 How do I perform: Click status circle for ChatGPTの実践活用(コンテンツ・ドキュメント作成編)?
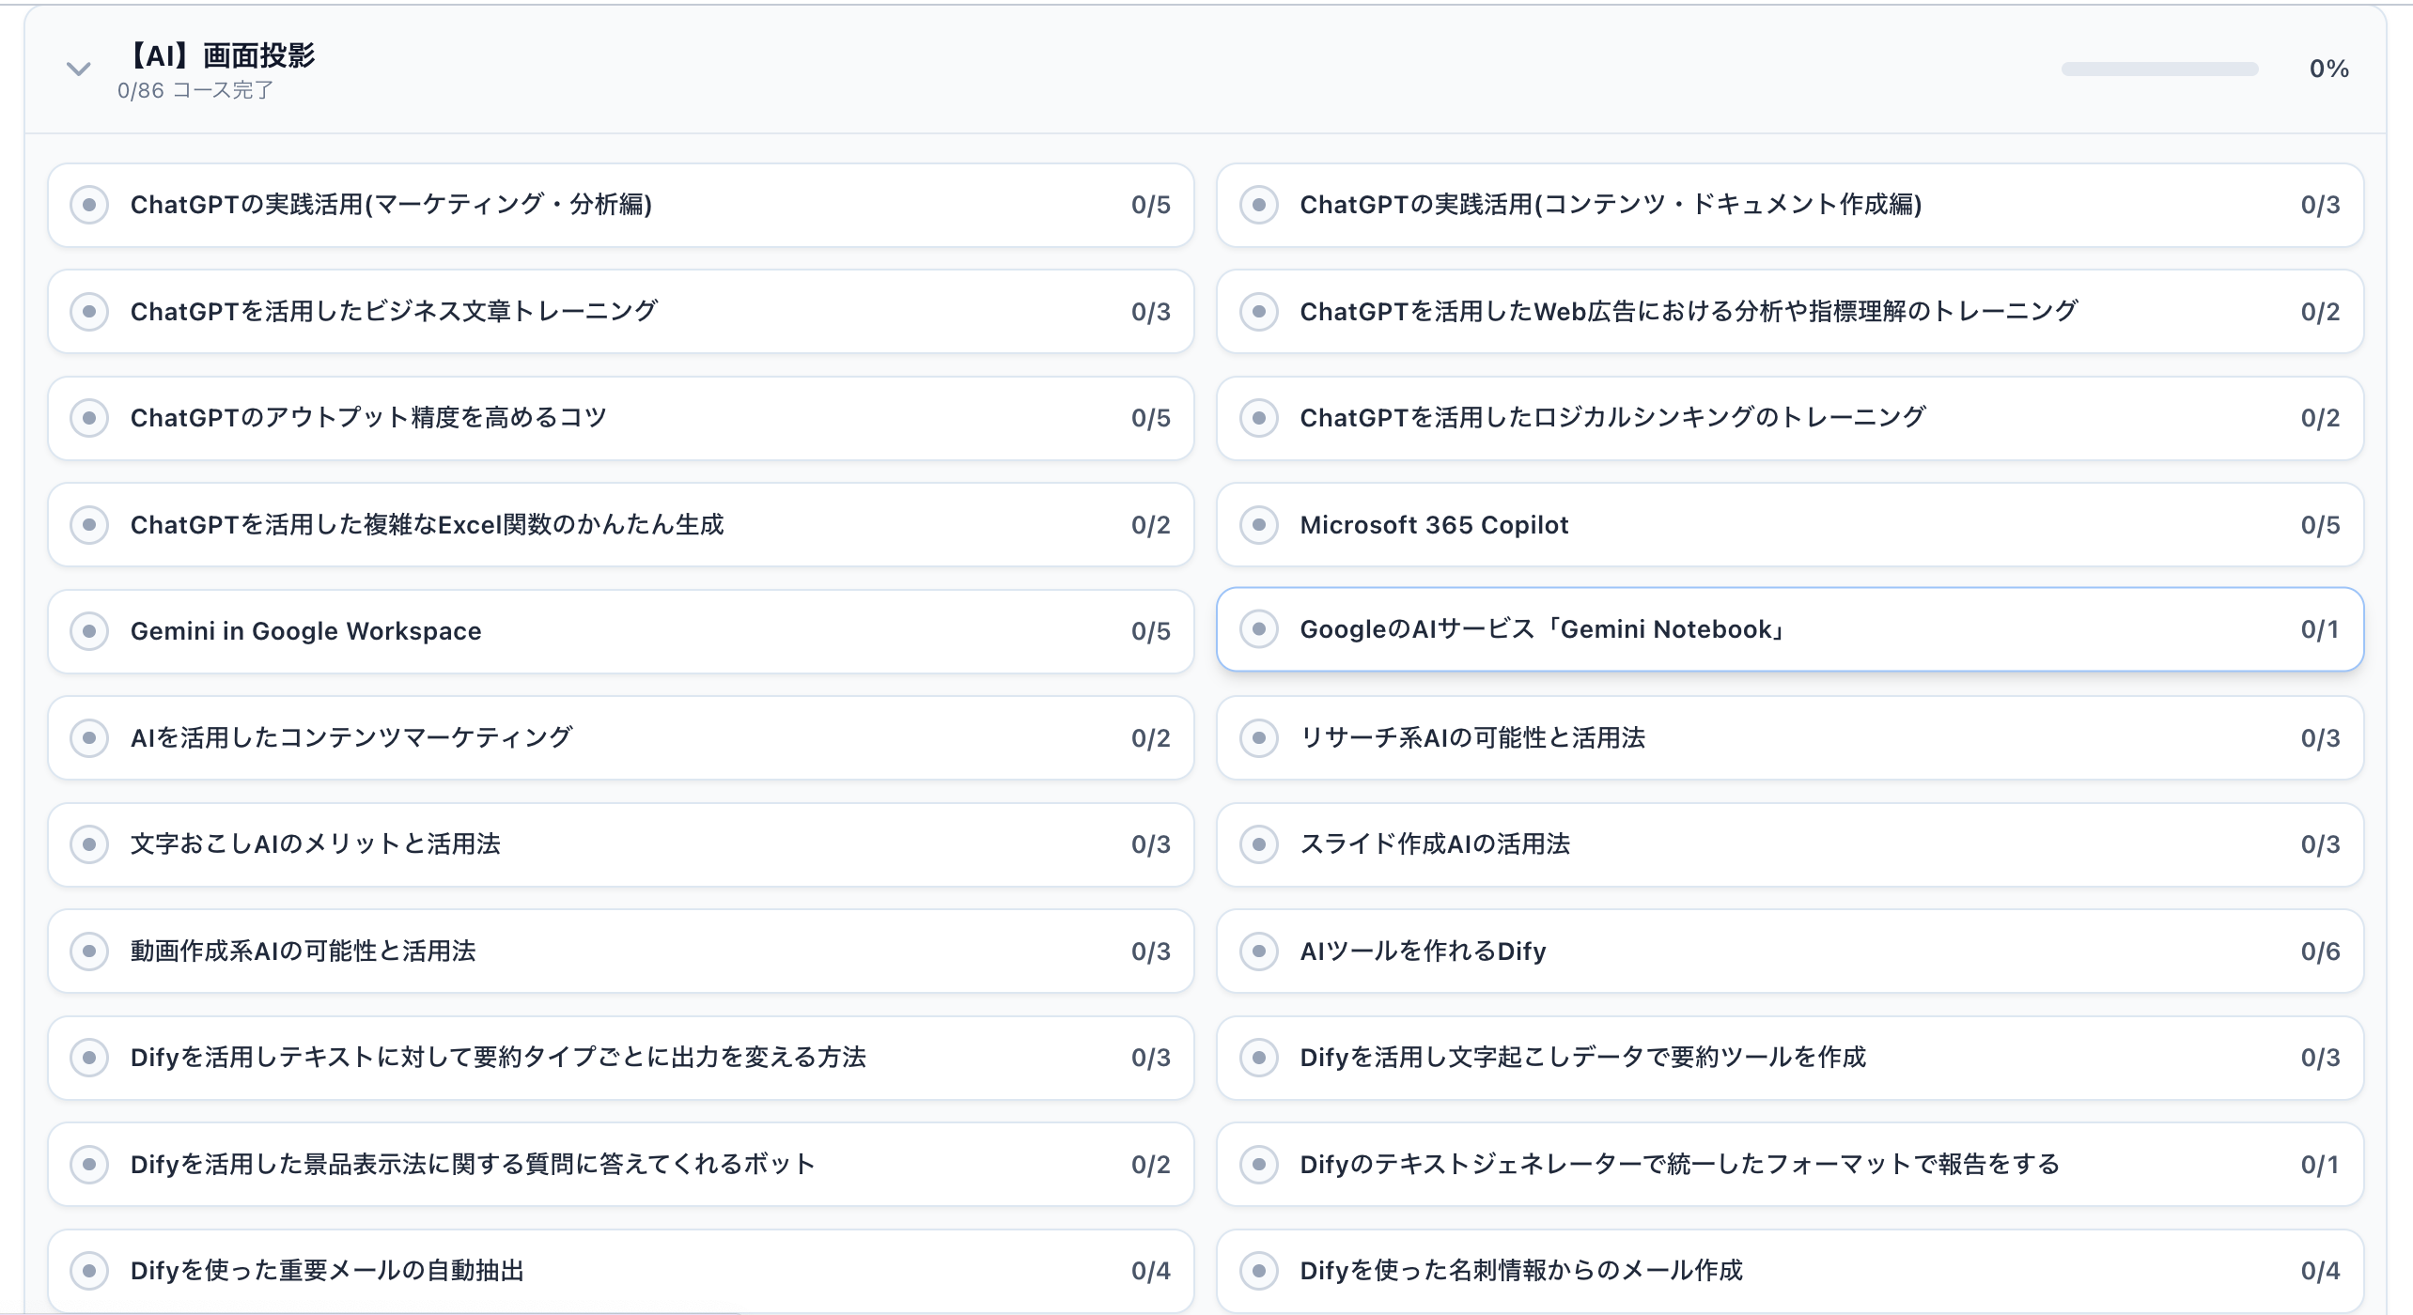point(1259,205)
